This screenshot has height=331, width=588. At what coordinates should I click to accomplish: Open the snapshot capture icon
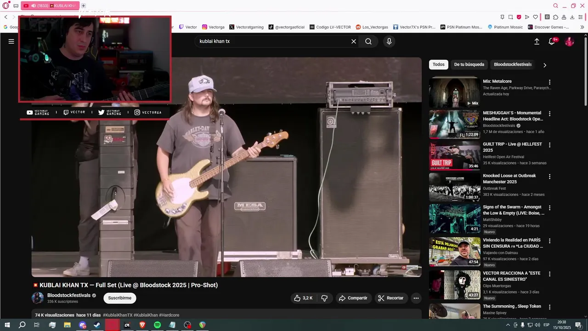(510, 17)
